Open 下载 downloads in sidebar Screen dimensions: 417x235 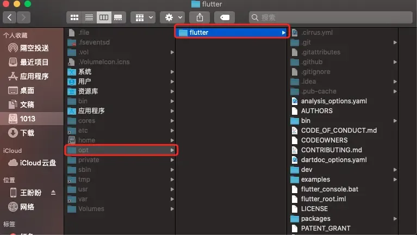(32, 133)
